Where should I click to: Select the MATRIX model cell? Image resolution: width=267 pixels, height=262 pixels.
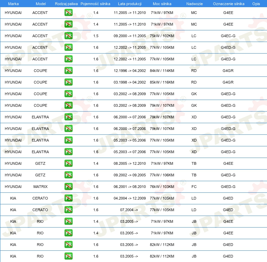(40, 187)
